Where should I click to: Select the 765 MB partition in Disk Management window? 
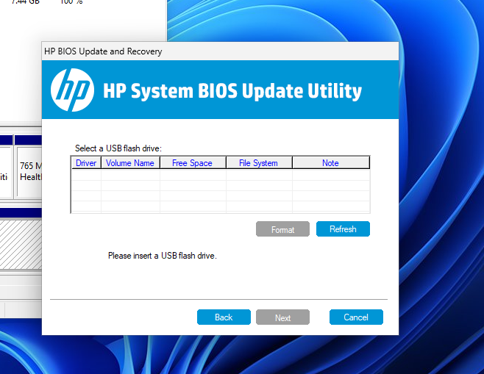point(29,171)
